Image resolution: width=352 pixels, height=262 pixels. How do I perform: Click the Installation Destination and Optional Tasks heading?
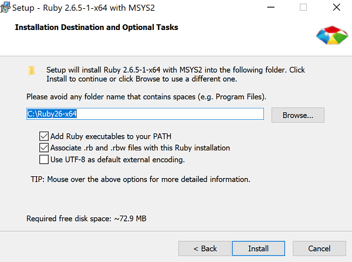97,28
